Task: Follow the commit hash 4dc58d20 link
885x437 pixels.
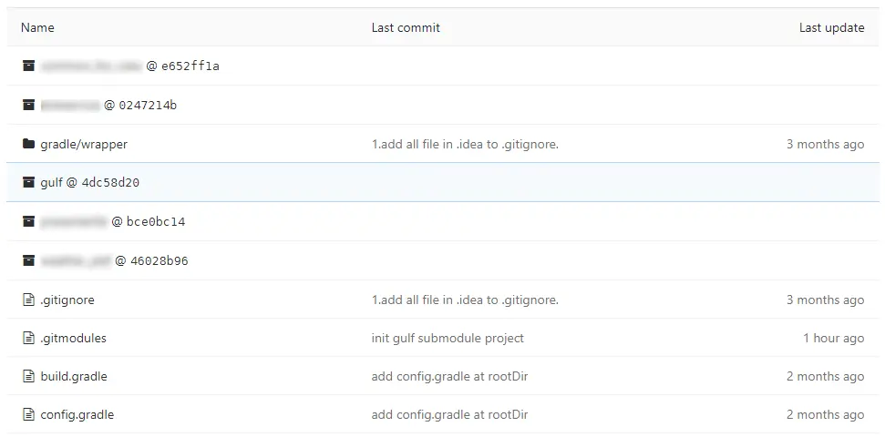Action: 110,182
